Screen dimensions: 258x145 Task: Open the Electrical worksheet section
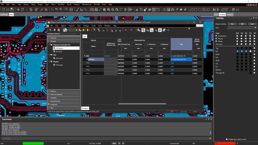pyautogui.click(x=64, y=38)
